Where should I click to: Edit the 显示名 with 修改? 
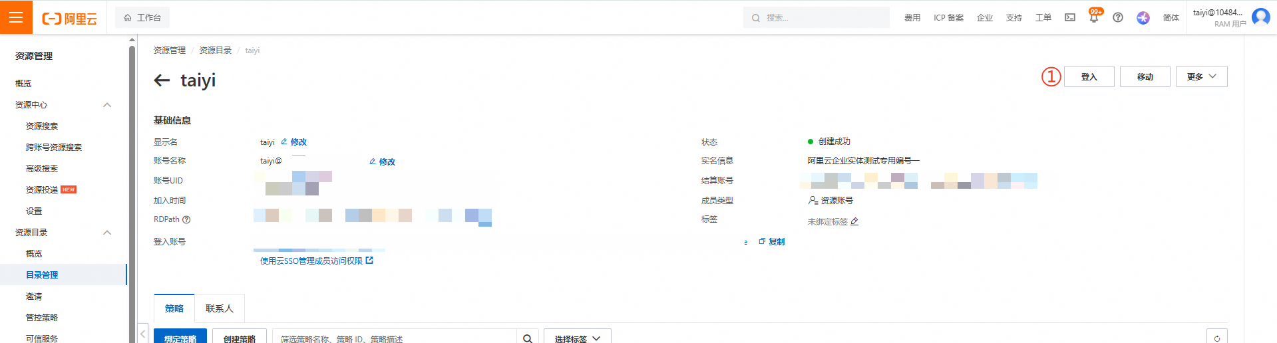pyautogui.click(x=294, y=142)
